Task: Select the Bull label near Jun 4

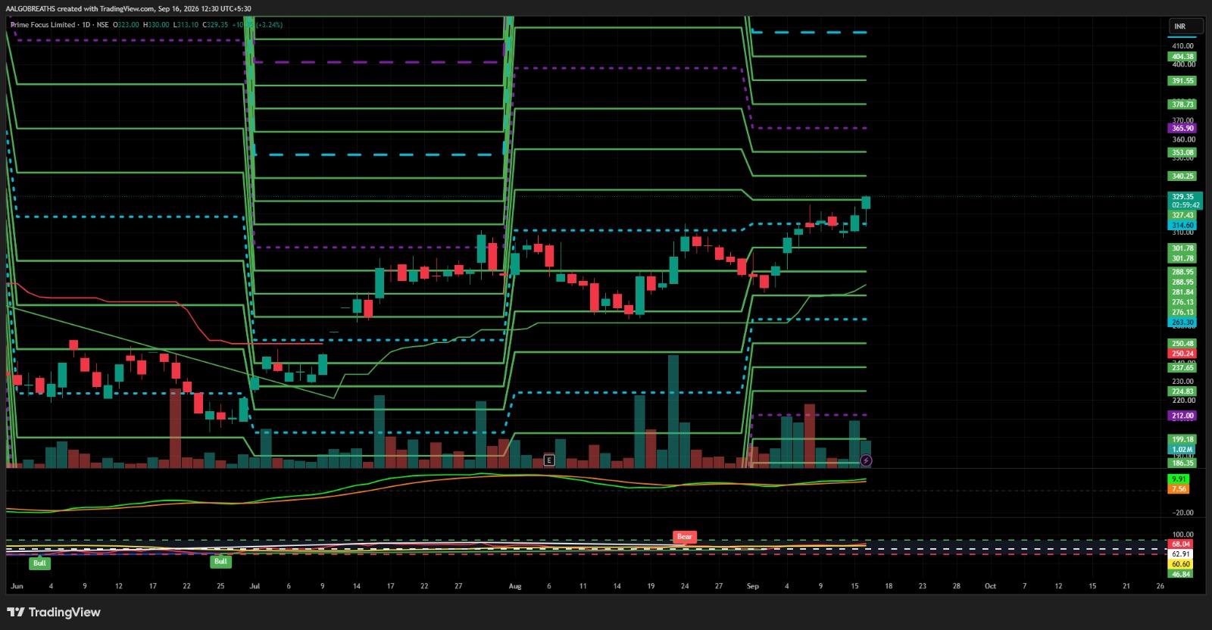Action: [39, 563]
